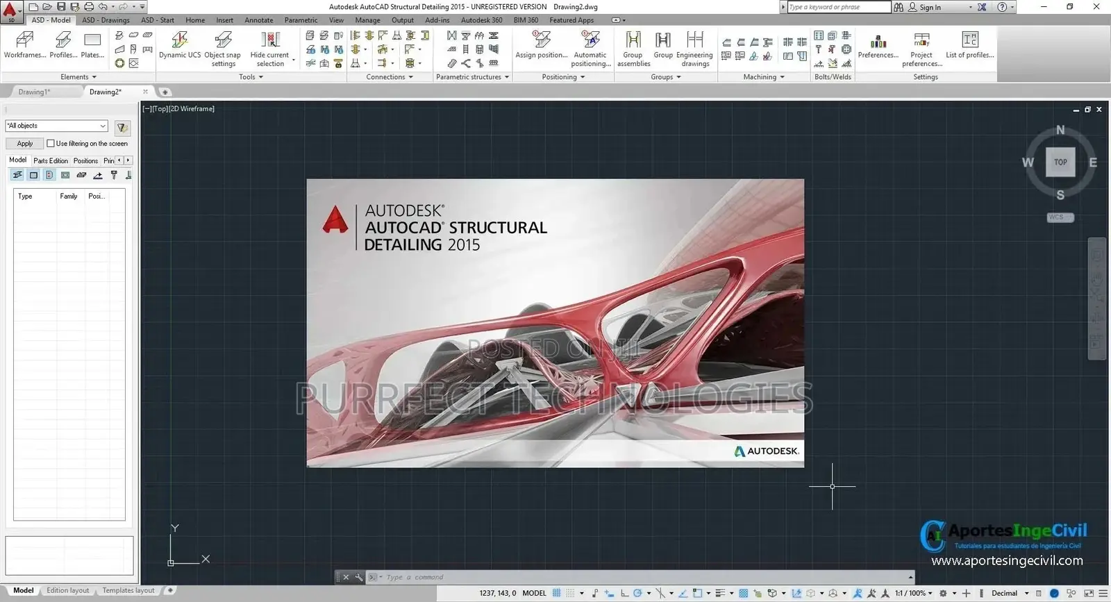Toggle dynamic input in status bar

pos(609,593)
